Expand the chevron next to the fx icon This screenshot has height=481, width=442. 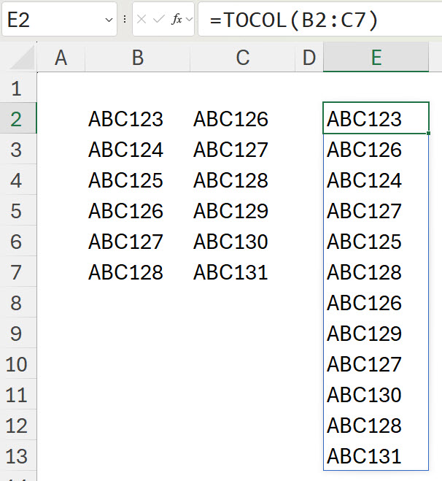click(x=189, y=20)
